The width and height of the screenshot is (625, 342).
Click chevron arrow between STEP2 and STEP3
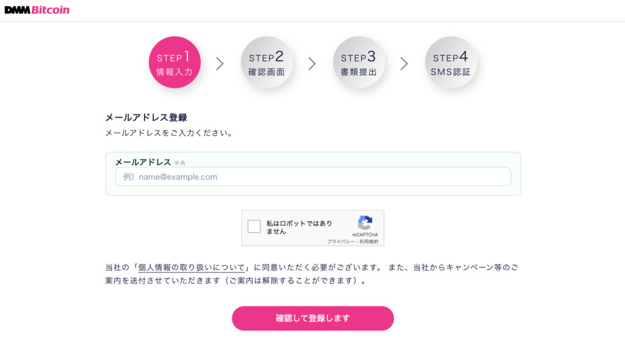312,63
